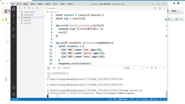Open errors and warnings in status bar
The width and height of the screenshot is (185, 104).
click(x=16, y=99)
